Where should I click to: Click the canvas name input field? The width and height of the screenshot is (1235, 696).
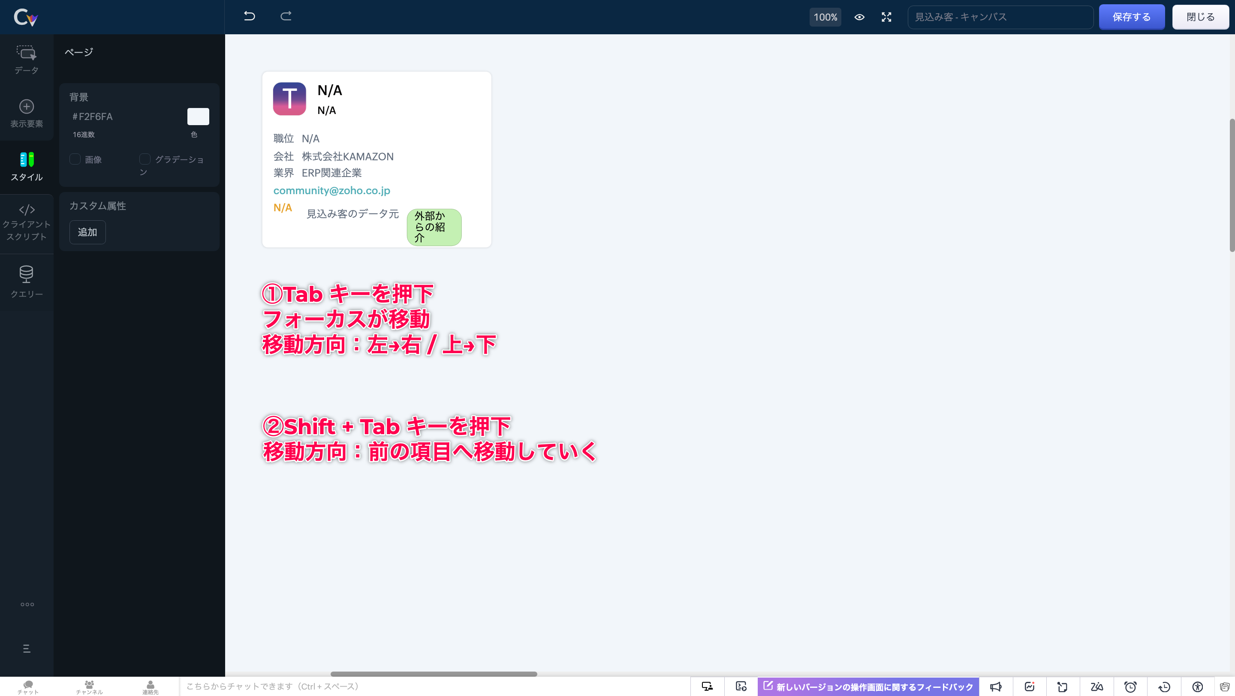pos(1000,17)
